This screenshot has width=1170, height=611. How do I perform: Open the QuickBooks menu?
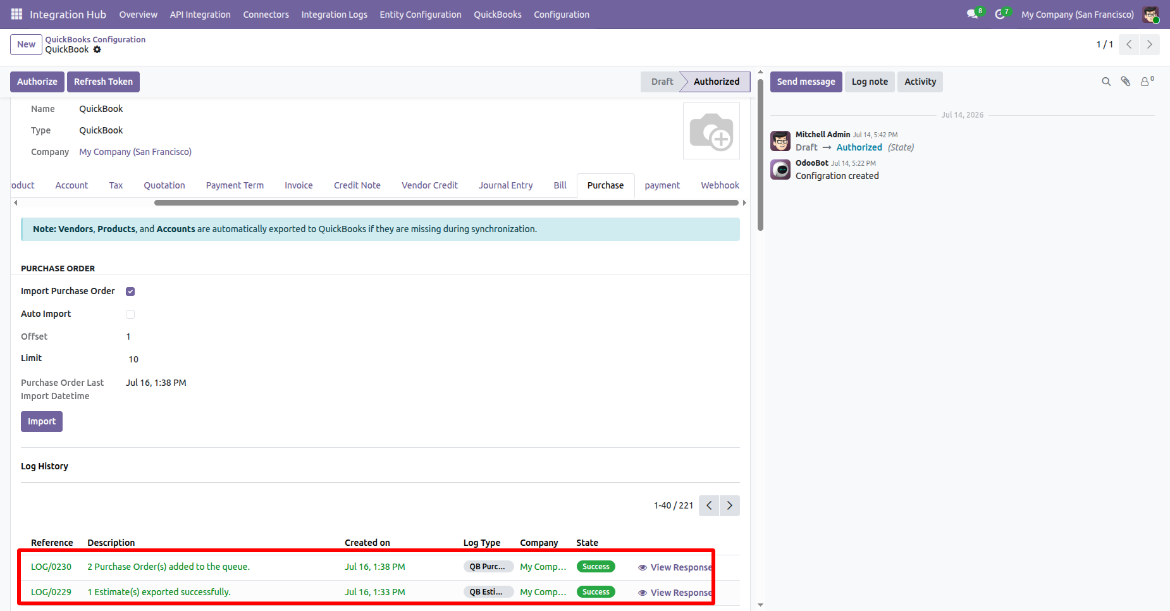498,15
